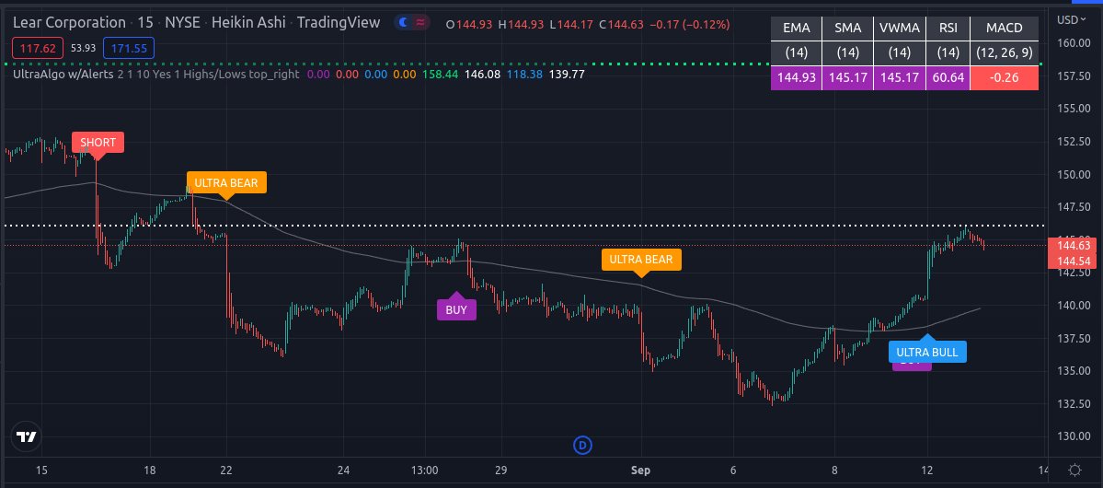The image size is (1103, 488).
Task: Click the (12, 26, 9) MACD period cell
Action: point(1005,52)
